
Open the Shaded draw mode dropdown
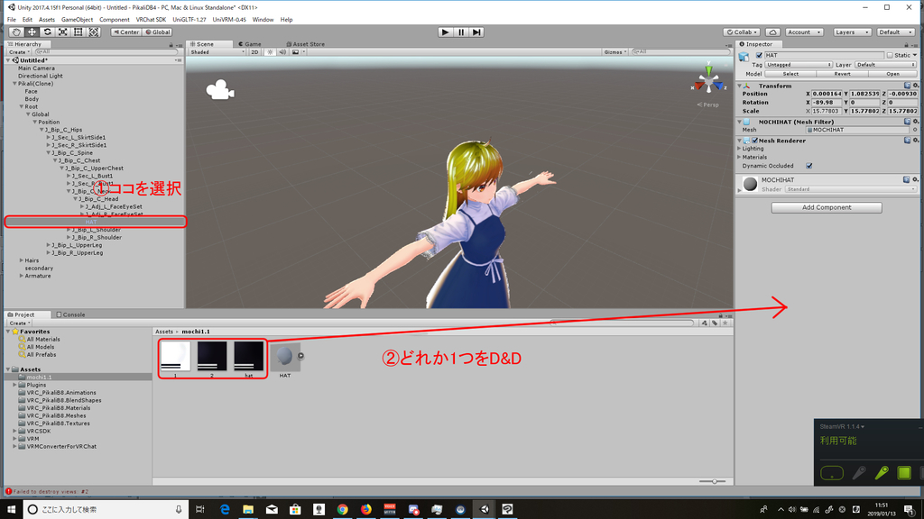(x=217, y=51)
